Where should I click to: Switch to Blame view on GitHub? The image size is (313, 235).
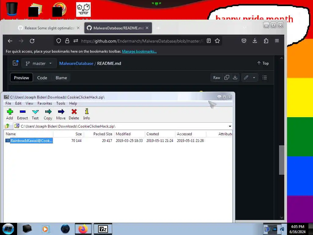coord(61,78)
